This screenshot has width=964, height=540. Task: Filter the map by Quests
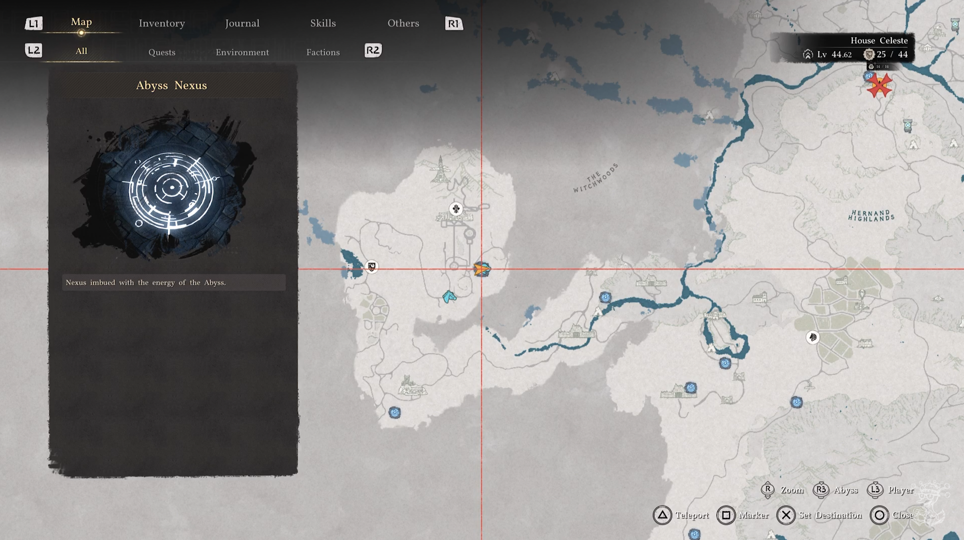coord(162,52)
